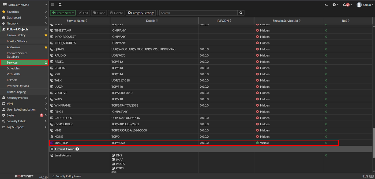
Task: Open the Schedules page
Action: (13, 68)
